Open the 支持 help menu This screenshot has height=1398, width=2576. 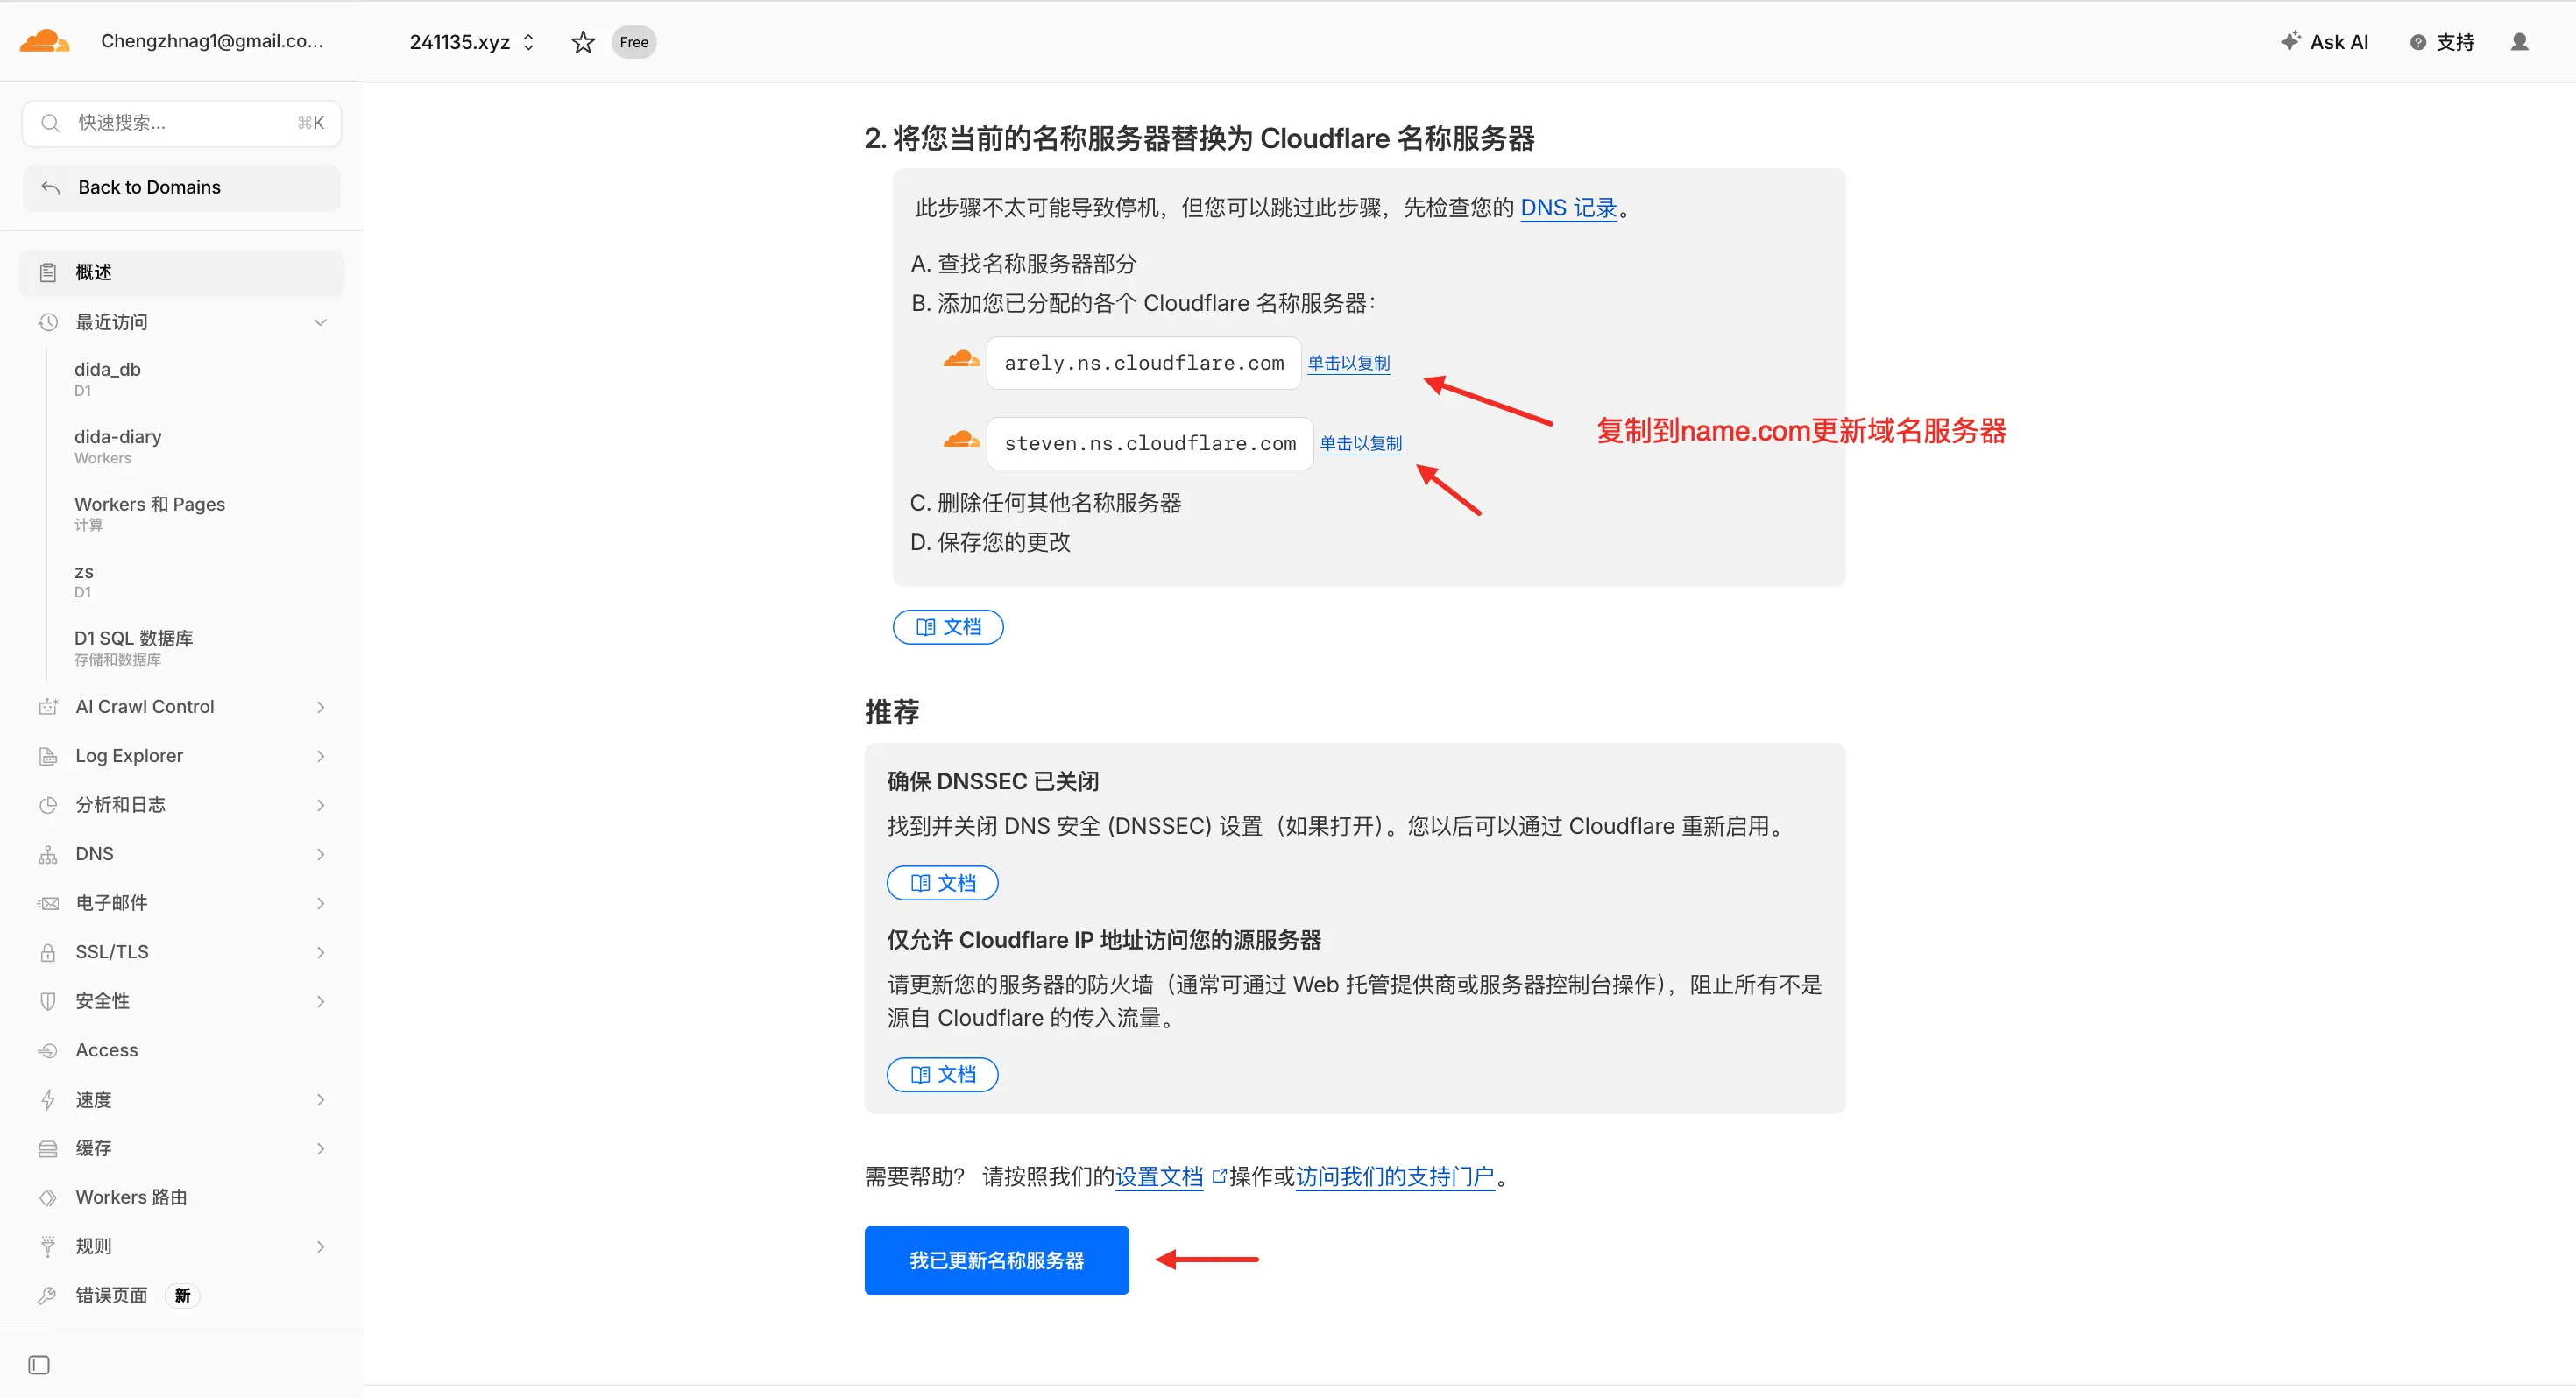[x=2442, y=42]
